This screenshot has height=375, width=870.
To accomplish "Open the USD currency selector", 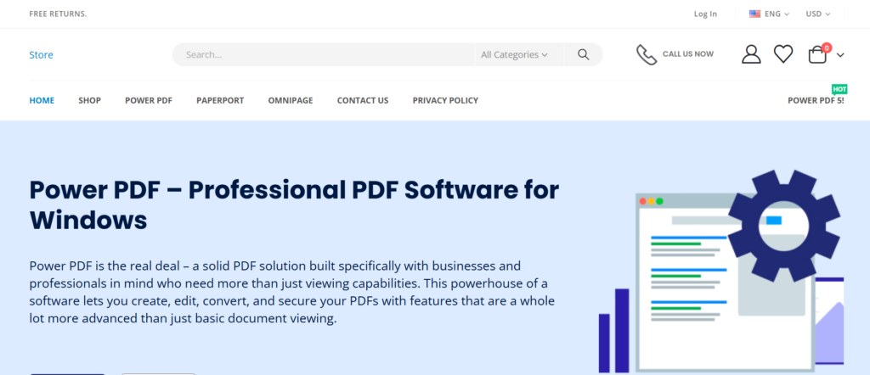I will [x=818, y=14].
